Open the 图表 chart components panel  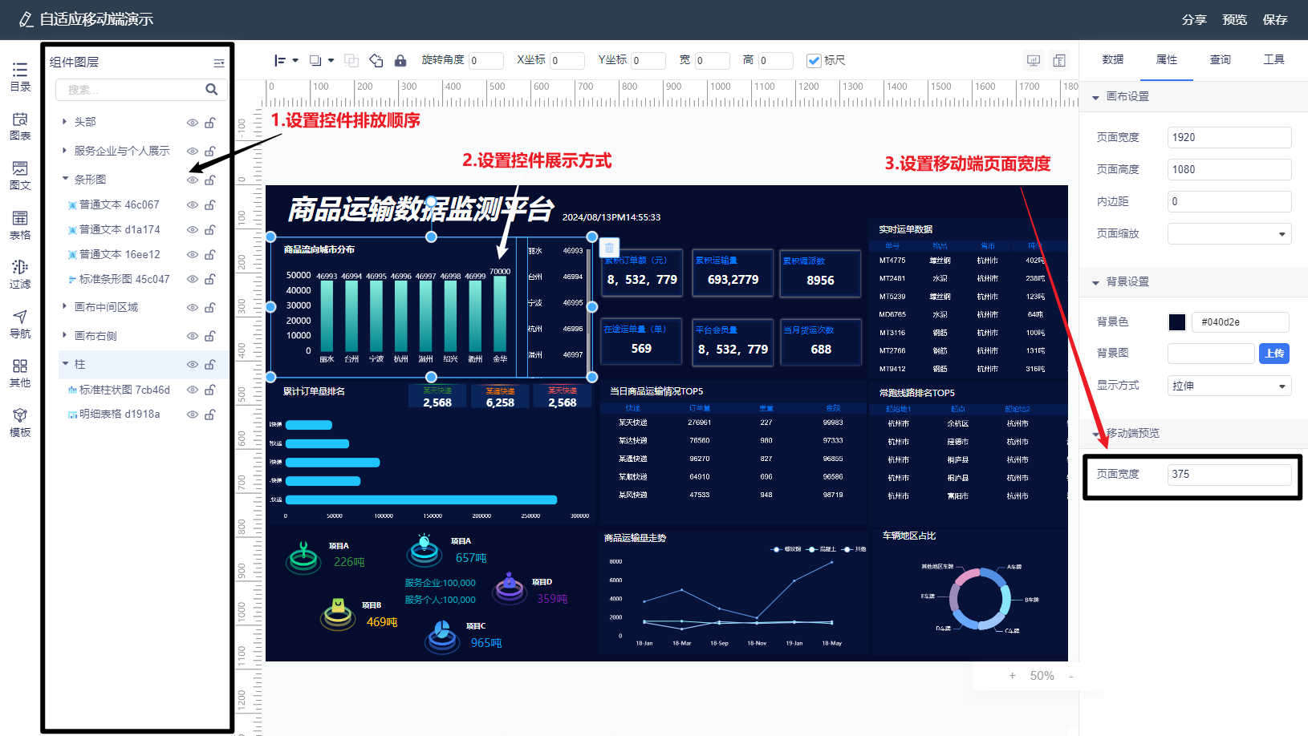coord(20,127)
